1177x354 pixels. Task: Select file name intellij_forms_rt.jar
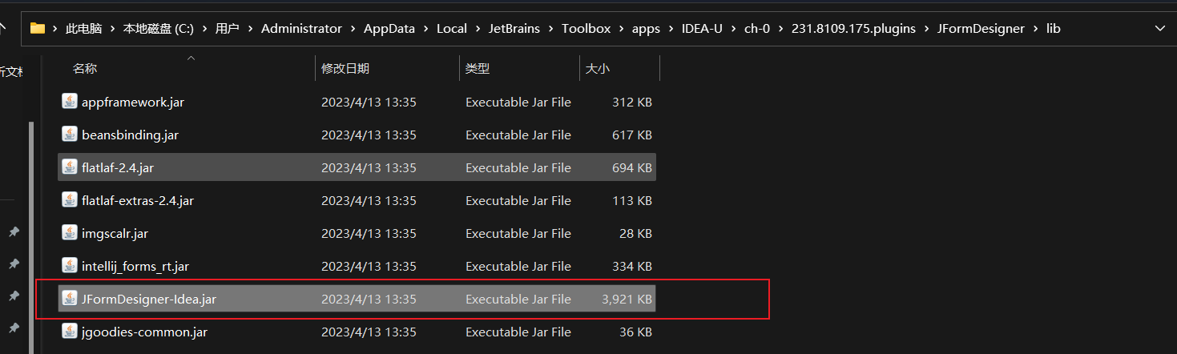point(135,267)
